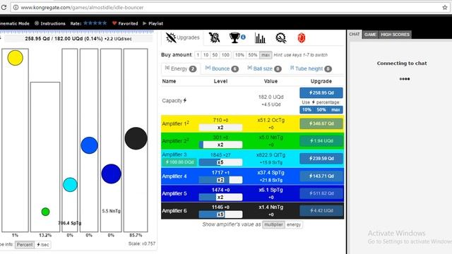Switch tube info to energy per sec
Viewport: 452px width, 254px height.
[42, 245]
